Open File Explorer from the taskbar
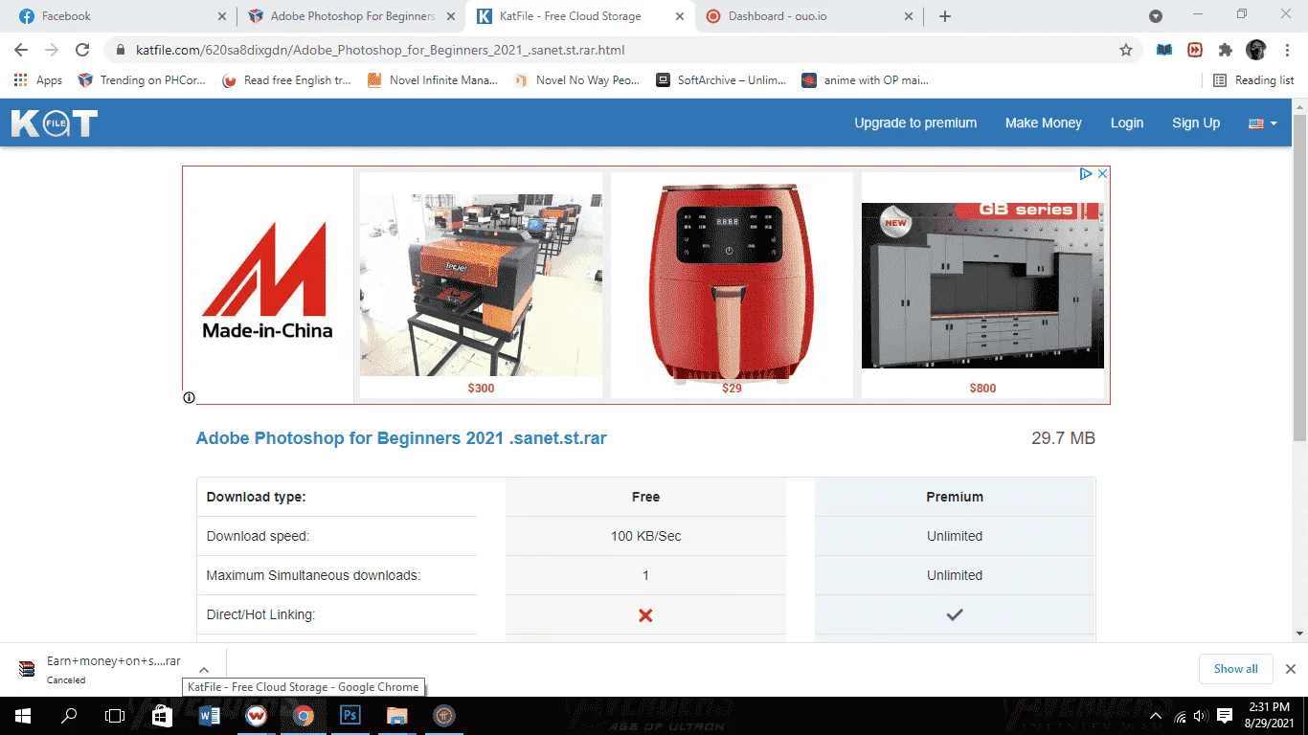 coord(396,716)
